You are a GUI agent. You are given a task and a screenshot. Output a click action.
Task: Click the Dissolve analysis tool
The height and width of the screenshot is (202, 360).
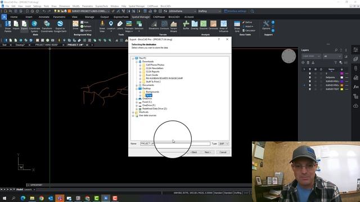(204, 25)
